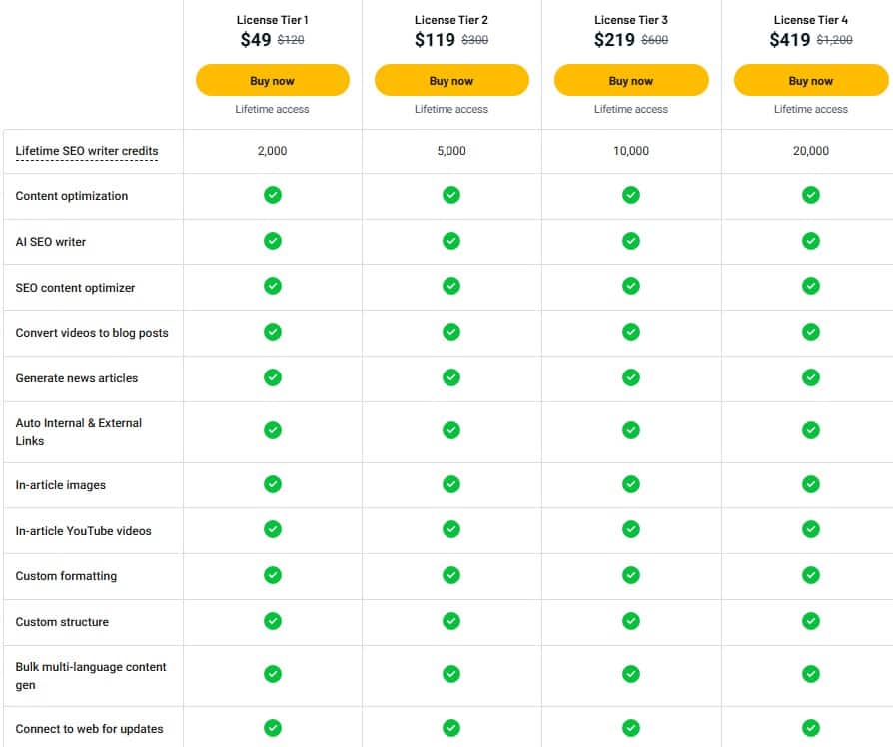Select the AI SEO writer check icon under Tier 2
The width and height of the screenshot is (893, 747).
coord(451,242)
